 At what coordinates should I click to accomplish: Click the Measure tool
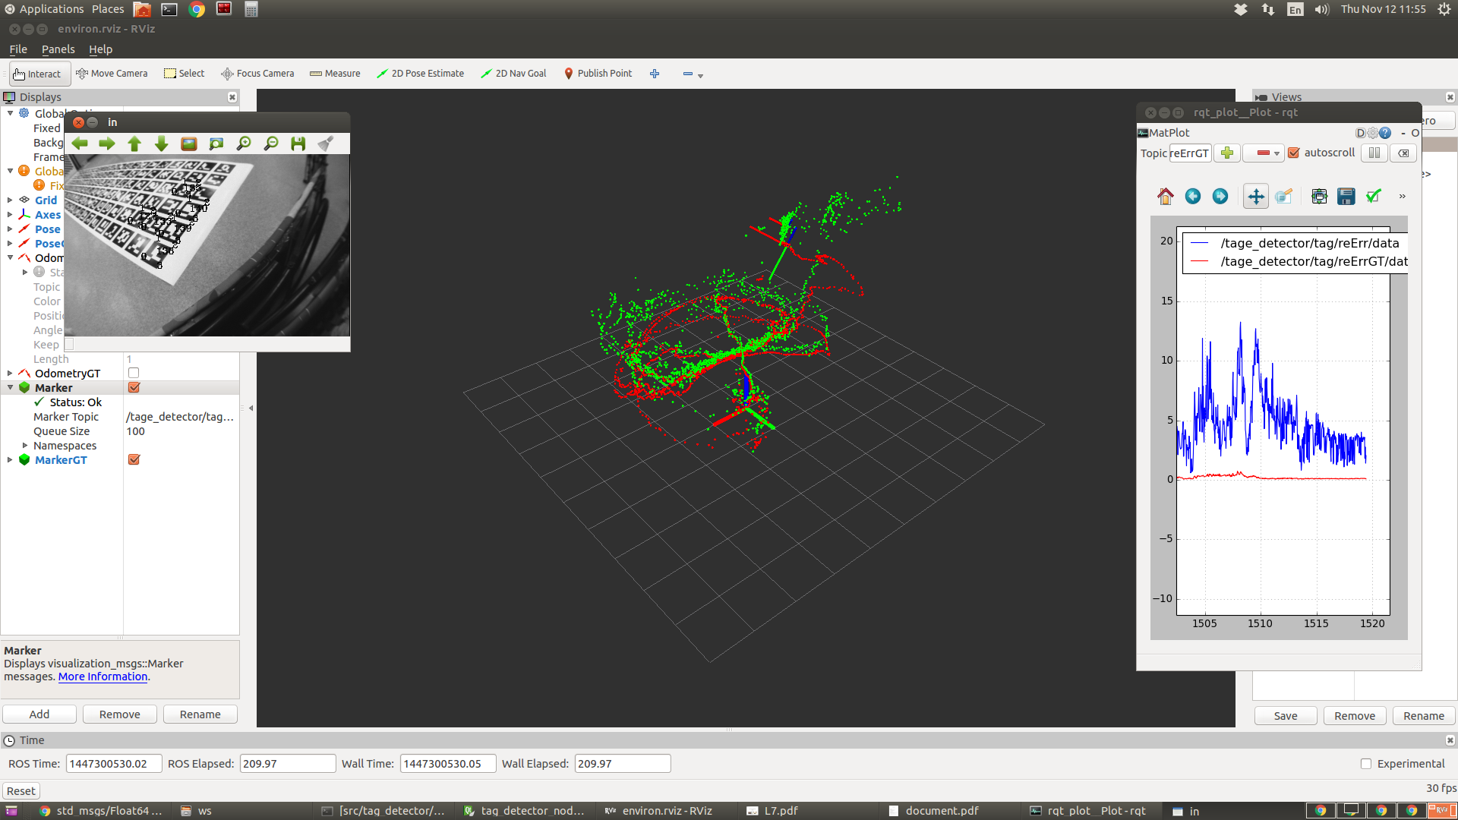click(x=335, y=74)
